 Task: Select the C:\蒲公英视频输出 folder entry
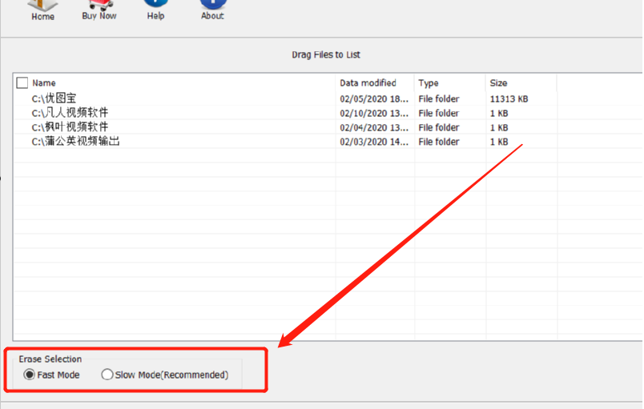(x=76, y=142)
